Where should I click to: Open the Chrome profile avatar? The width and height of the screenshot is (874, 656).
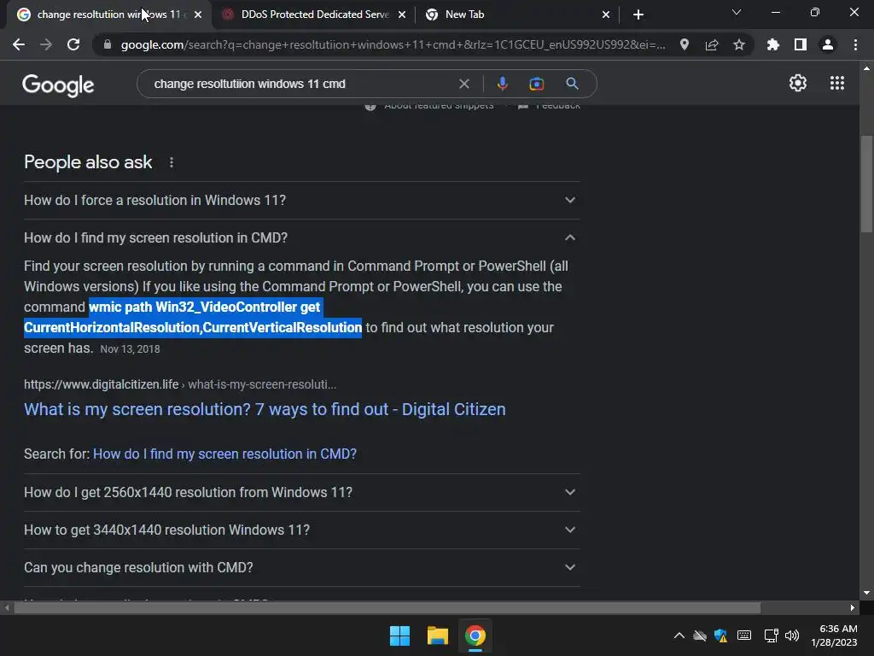[828, 44]
